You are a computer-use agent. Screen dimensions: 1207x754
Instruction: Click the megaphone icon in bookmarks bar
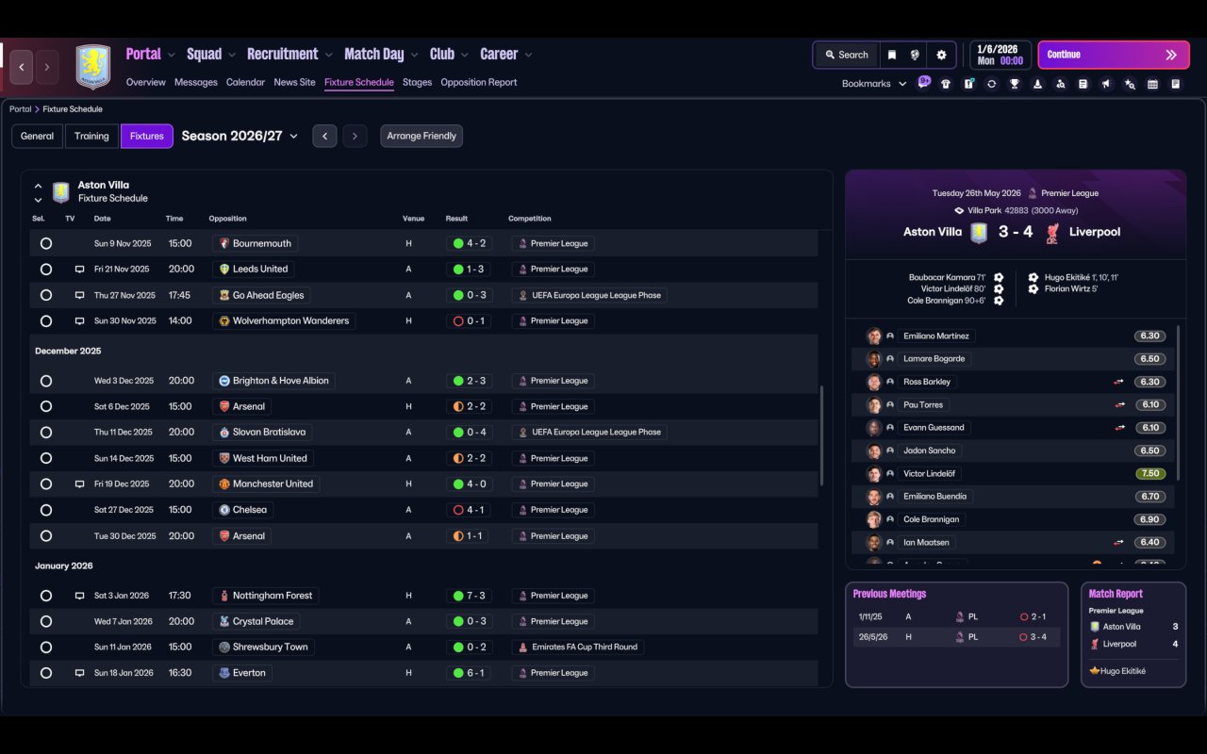pyautogui.click(x=1106, y=84)
